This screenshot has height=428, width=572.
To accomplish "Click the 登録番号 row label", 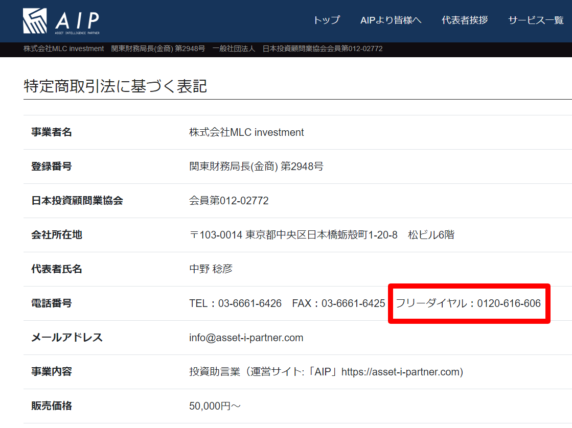I will coord(52,166).
